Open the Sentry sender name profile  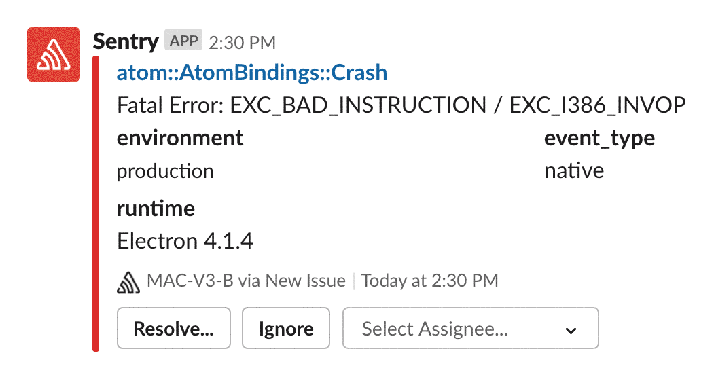(x=125, y=41)
